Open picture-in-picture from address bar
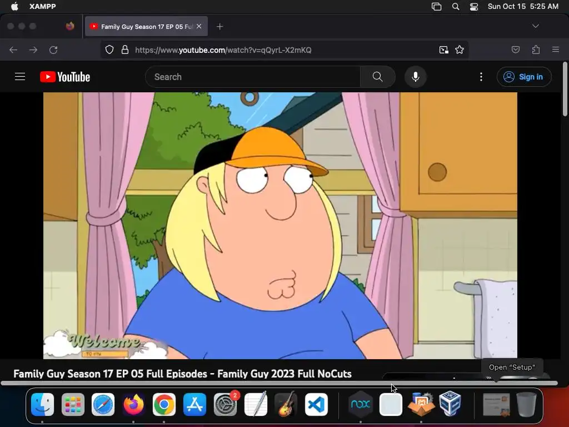 tap(443, 49)
